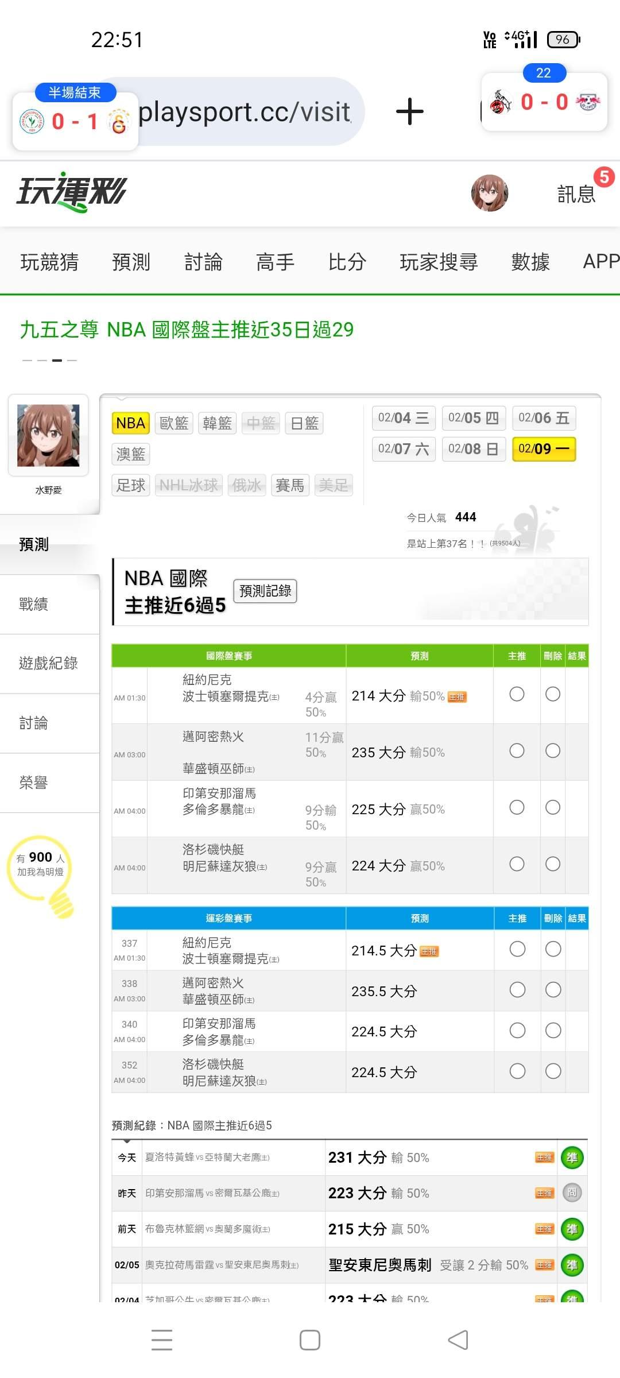Select 足球 league tab

(x=130, y=485)
